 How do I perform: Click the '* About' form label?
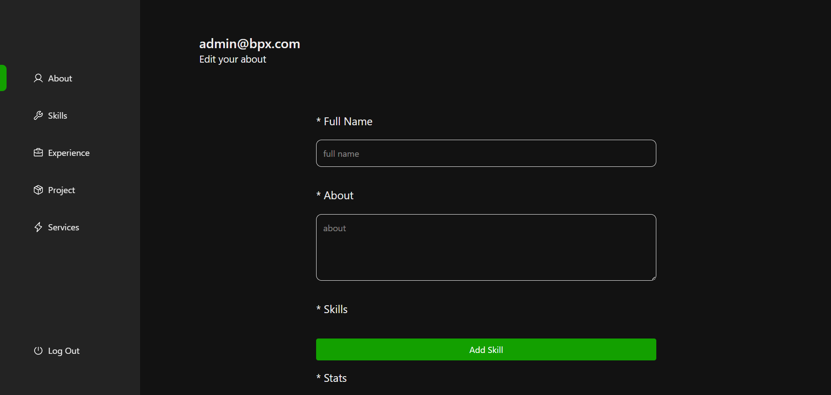335,195
